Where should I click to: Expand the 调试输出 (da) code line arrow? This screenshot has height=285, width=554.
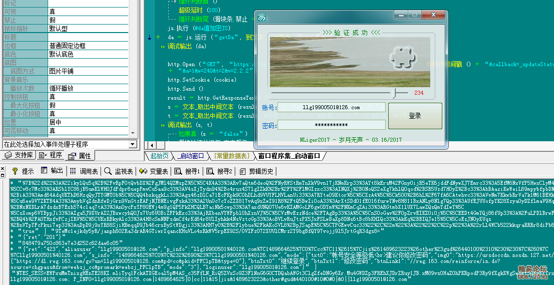(x=163, y=47)
